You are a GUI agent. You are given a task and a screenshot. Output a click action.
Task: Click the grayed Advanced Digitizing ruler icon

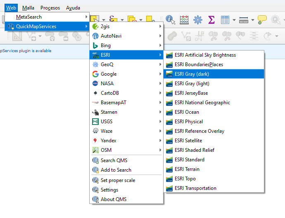[x=17, y=36]
